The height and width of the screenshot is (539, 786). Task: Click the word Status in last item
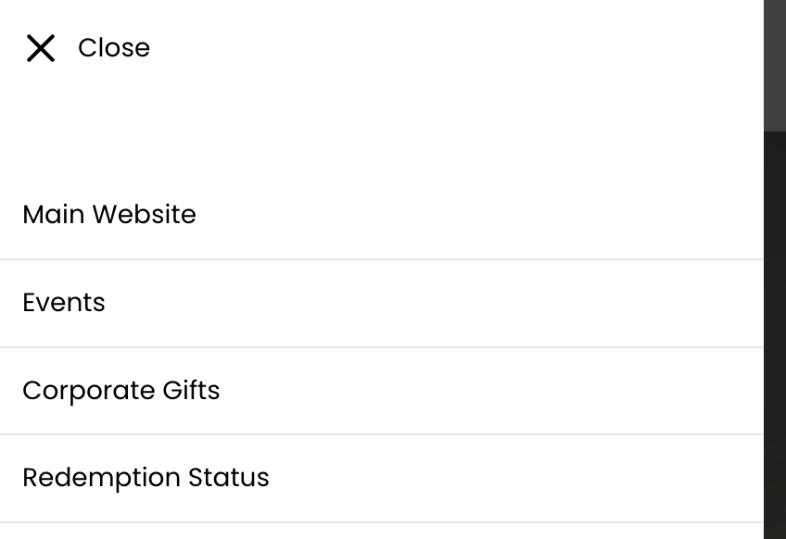[x=228, y=478]
